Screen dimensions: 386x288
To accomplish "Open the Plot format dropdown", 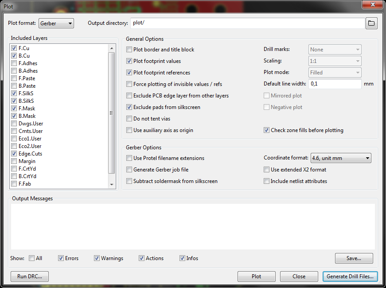I will pos(56,23).
